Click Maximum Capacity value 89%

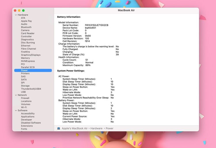[x=88, y=65]
